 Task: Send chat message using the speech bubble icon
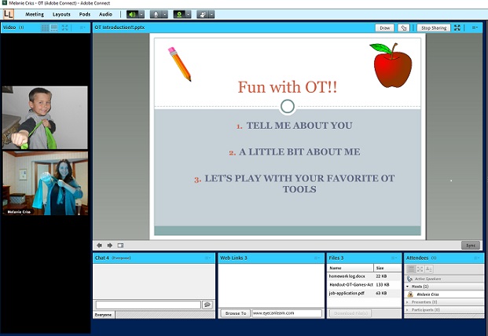tap(207, 305)
